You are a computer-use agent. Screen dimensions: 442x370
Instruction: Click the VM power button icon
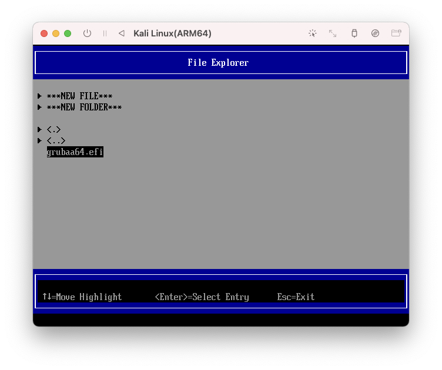pos(87,33)
